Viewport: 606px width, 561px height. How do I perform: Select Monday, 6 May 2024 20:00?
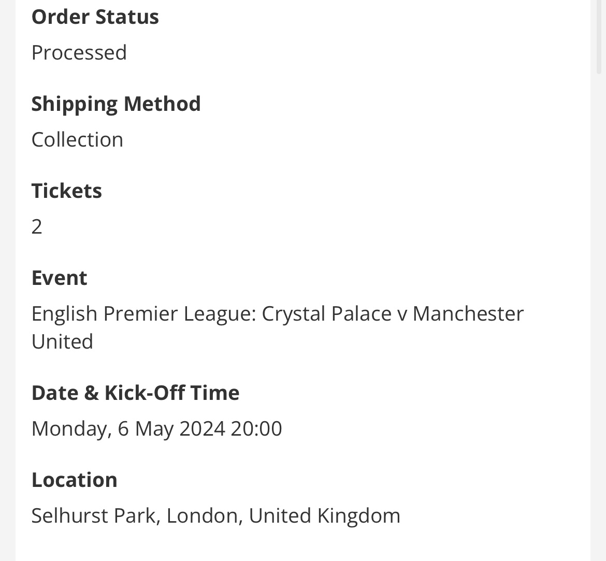point(156,429)
